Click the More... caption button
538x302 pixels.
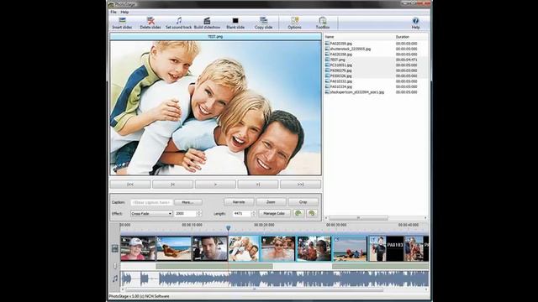188,202
